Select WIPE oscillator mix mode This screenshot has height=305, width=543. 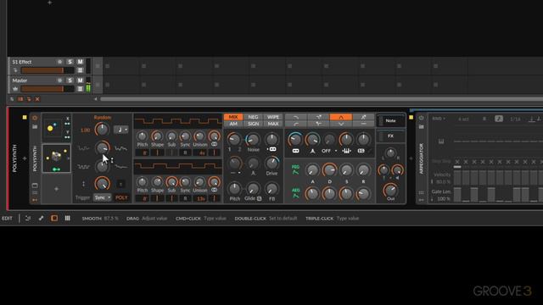tap(273, 117)
